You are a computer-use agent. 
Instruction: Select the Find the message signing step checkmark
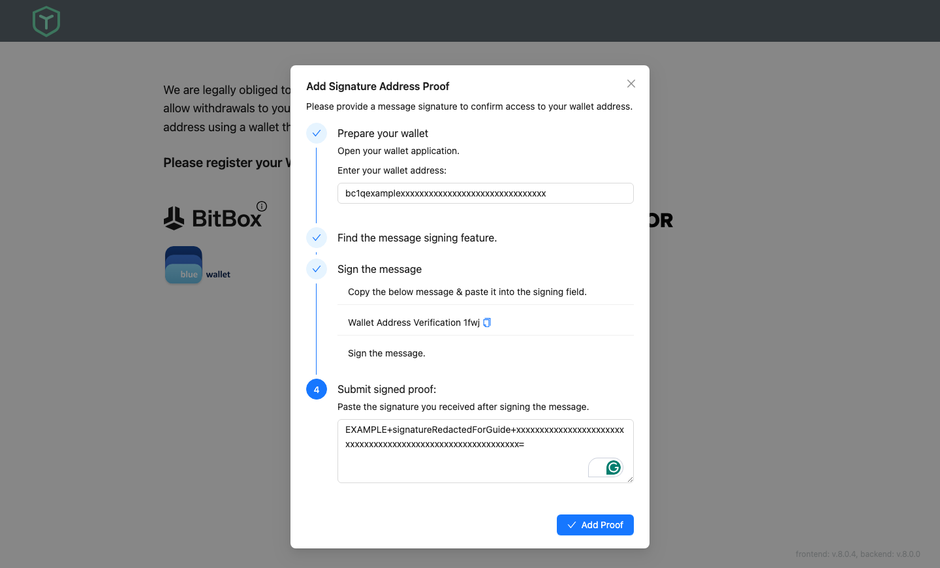click(317, 238)
